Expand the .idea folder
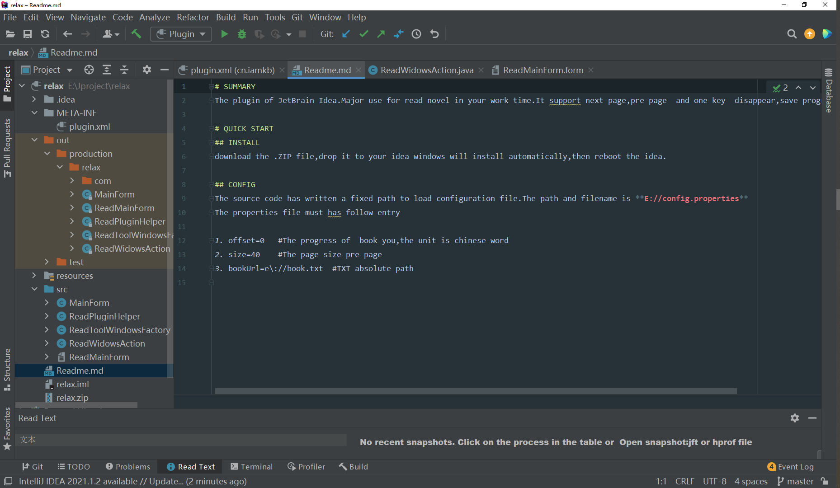Image resolution: width=840 pixels, height=488 pixels. [34, 99]
